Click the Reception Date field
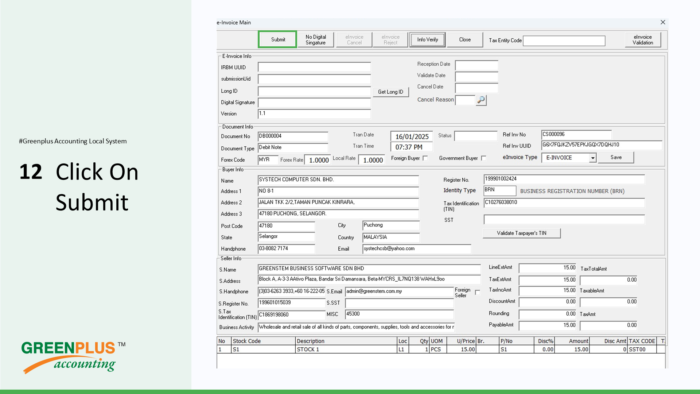The height and width of the screenshot is (394, 700). coord(477,66)
